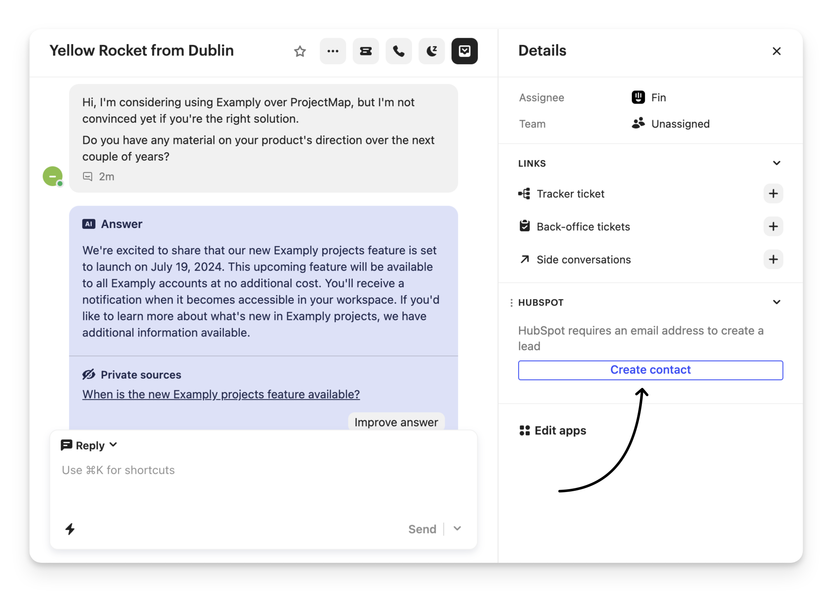Click the Edit apps option
The image size is (832, 592).
click(x=553, y=431)
